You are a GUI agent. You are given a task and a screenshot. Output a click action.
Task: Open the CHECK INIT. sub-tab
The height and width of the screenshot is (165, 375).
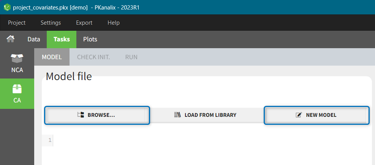click(x=93, y=57)
